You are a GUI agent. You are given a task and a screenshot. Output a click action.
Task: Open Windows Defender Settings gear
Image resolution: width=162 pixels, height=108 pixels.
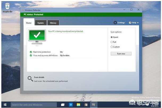(x=115, y=22)
